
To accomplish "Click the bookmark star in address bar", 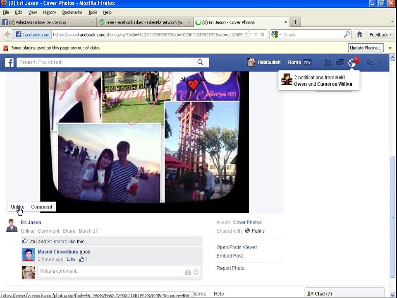I will (x=249, y=35).
